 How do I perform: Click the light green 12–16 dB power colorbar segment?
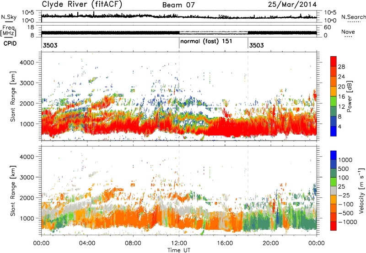(x=334, y=101)
